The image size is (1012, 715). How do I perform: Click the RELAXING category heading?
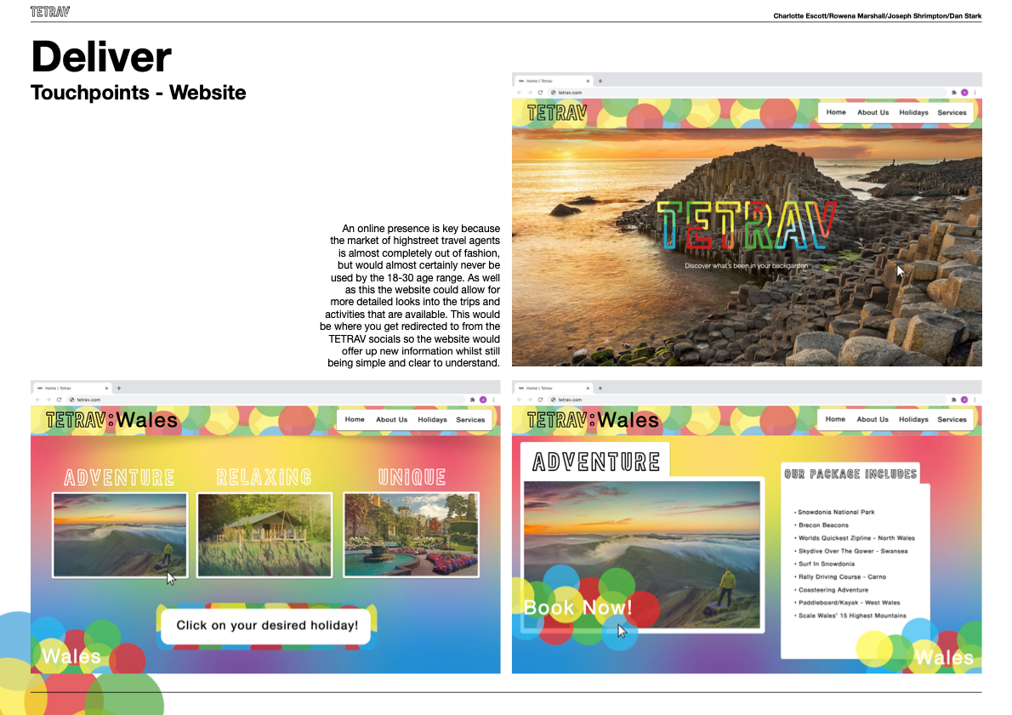(264, 478)
